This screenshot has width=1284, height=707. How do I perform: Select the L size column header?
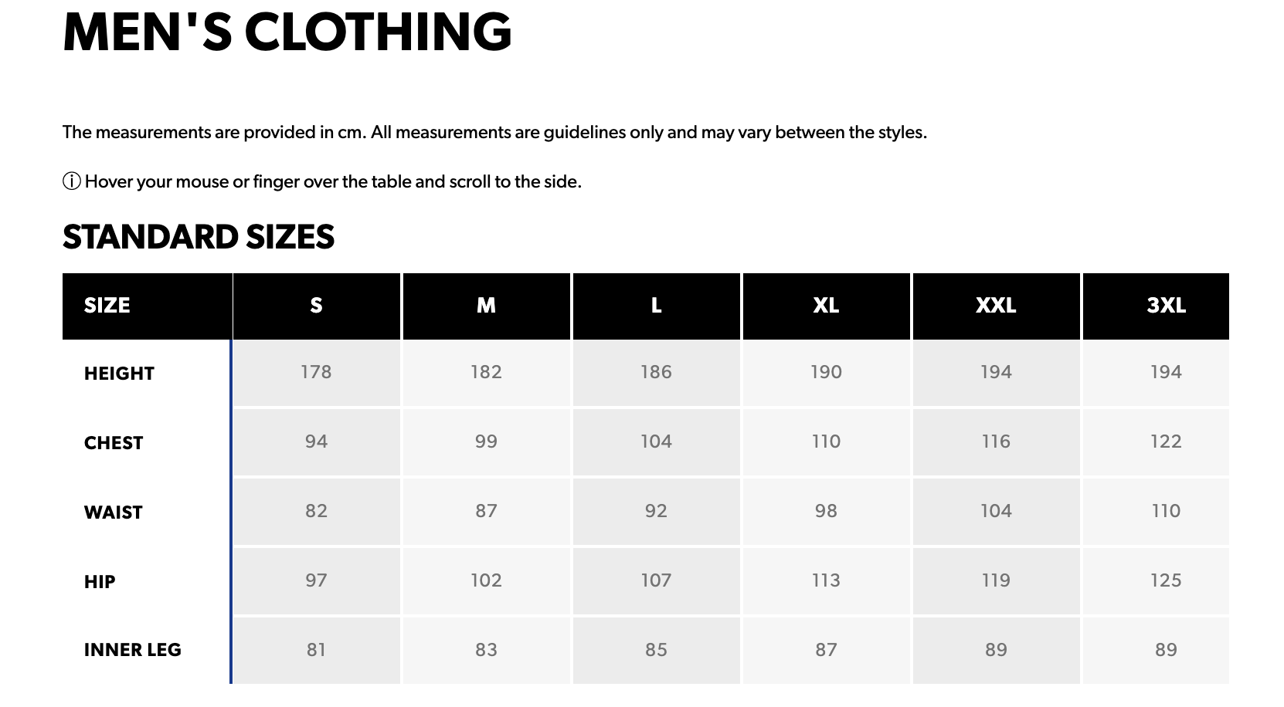656,306
